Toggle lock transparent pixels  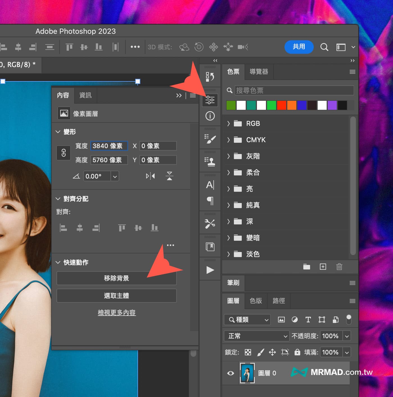click(248, 352)
